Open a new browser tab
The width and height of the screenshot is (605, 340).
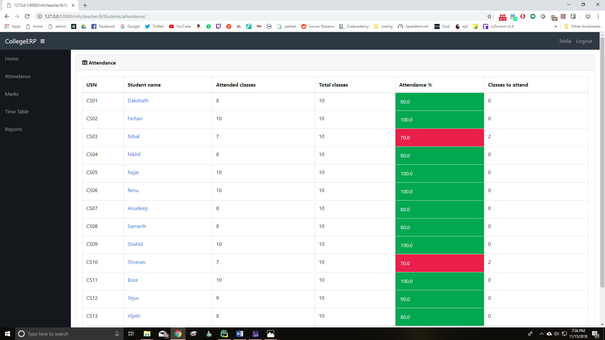(85, 5)
